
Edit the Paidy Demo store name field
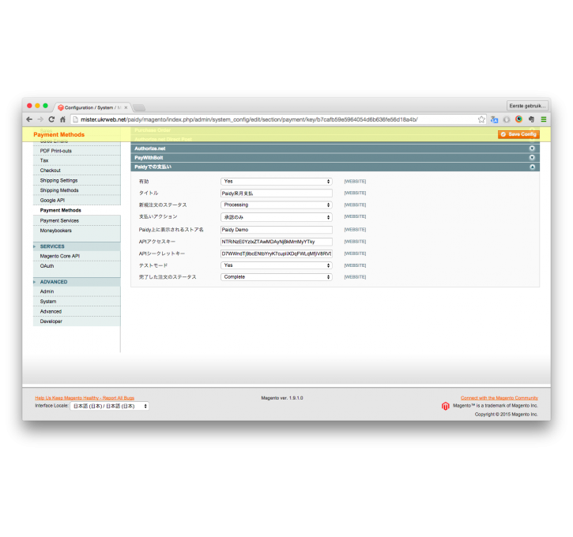click(x=277, y=230)
